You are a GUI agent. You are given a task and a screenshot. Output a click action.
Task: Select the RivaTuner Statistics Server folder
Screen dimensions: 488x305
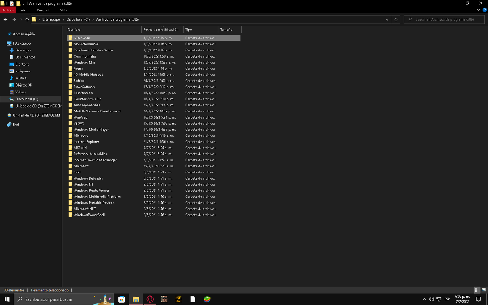point(93,50)
